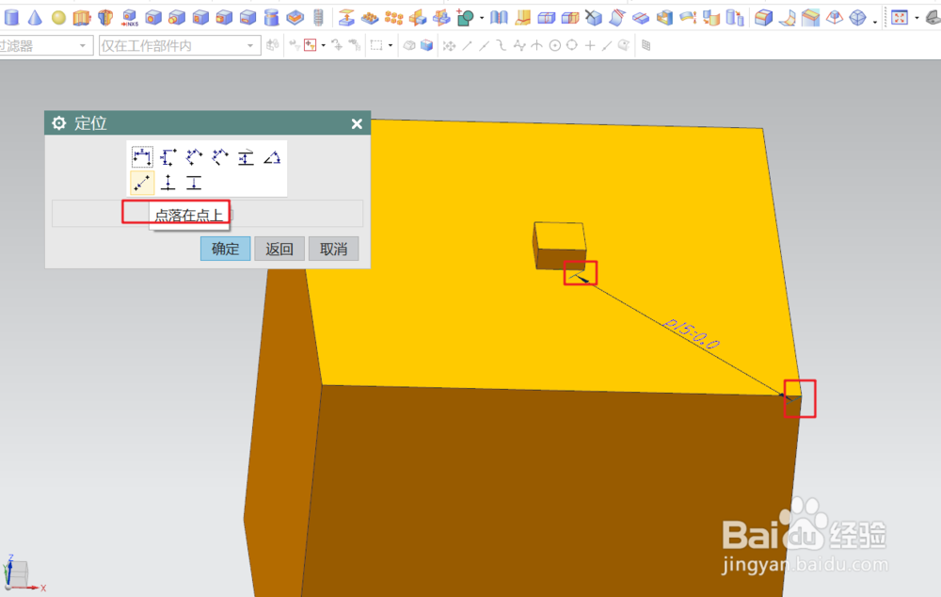Screen dimensions: 941x597
Task: Toggle the grid snap icon
Action: (x=646, y=45)
